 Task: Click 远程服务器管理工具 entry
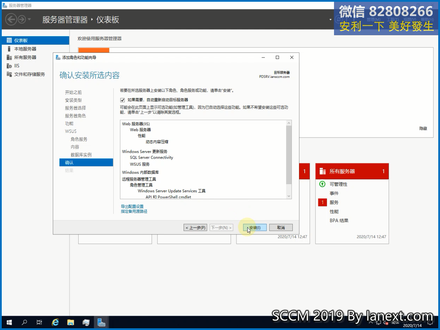pyautogui.click(x=139, y=179)
